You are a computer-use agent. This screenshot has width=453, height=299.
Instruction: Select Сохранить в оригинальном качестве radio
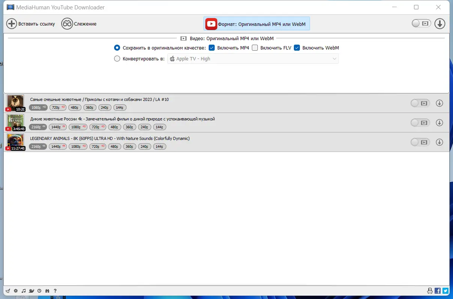point(117,48)
